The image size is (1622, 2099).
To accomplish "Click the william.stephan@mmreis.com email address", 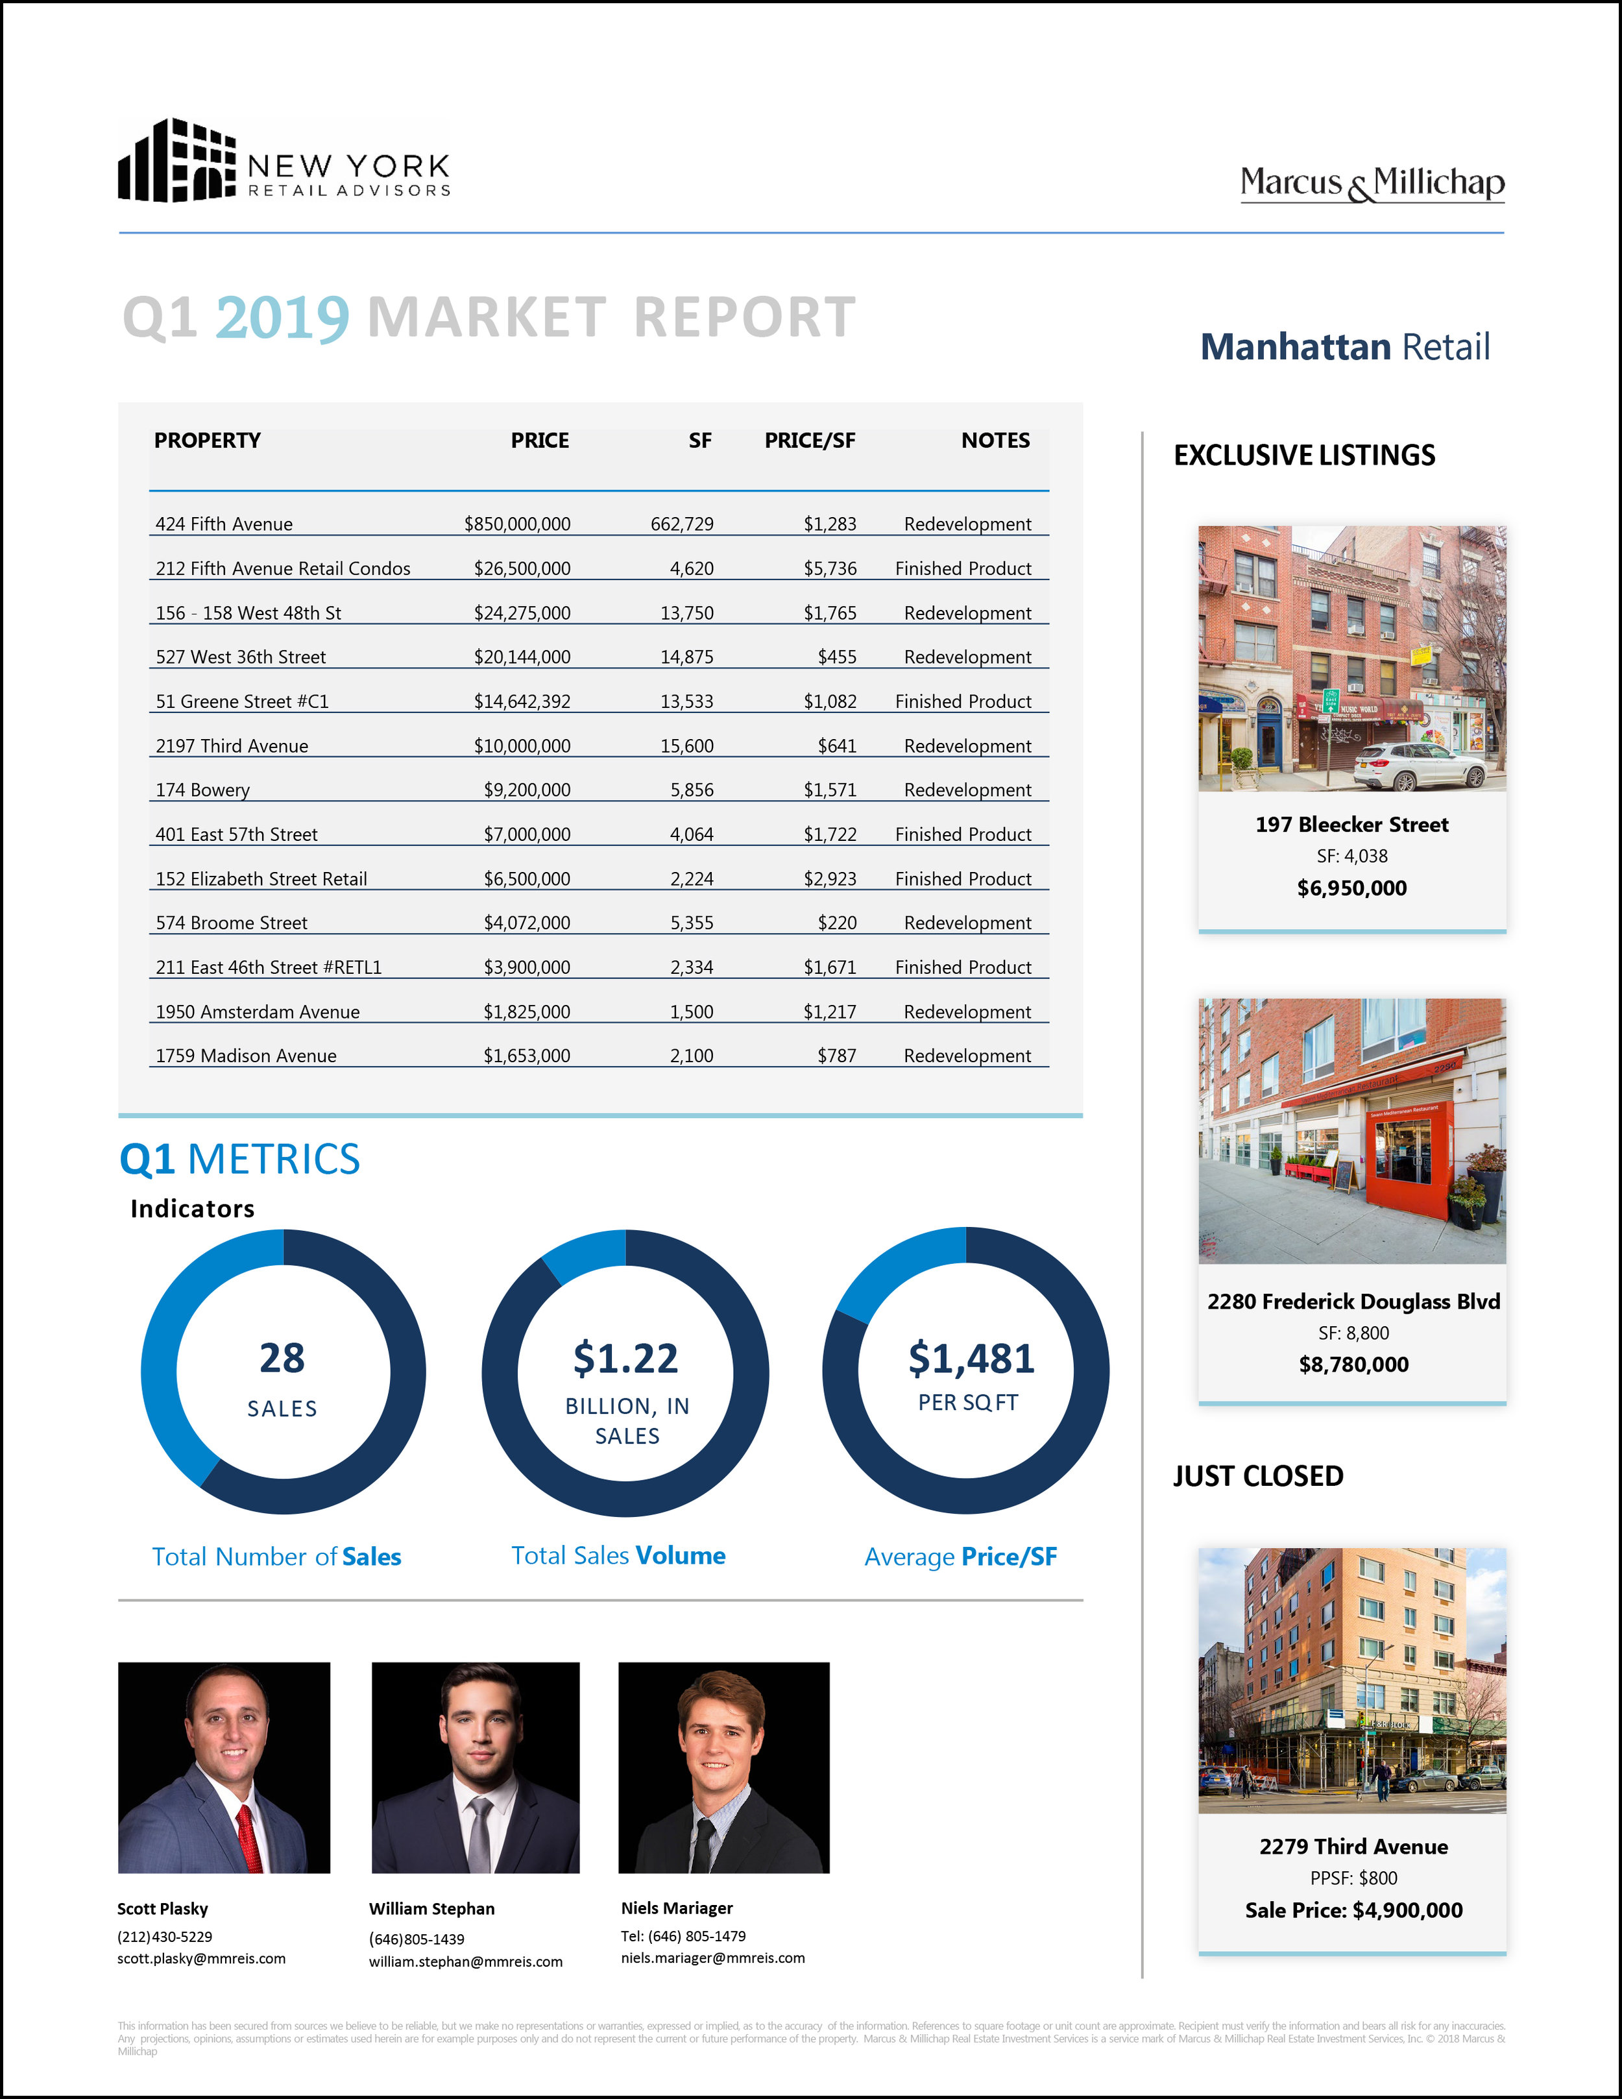I will pyautogui.click(x=465, y=1961).
